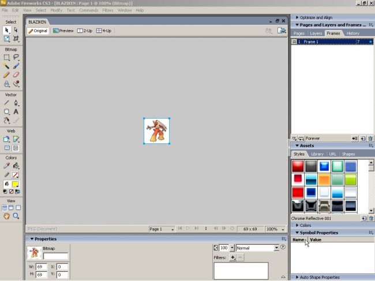The width and height of the screenshot is (375, 281).
Task: Open the Commands menu
Action: pos(89,10)
